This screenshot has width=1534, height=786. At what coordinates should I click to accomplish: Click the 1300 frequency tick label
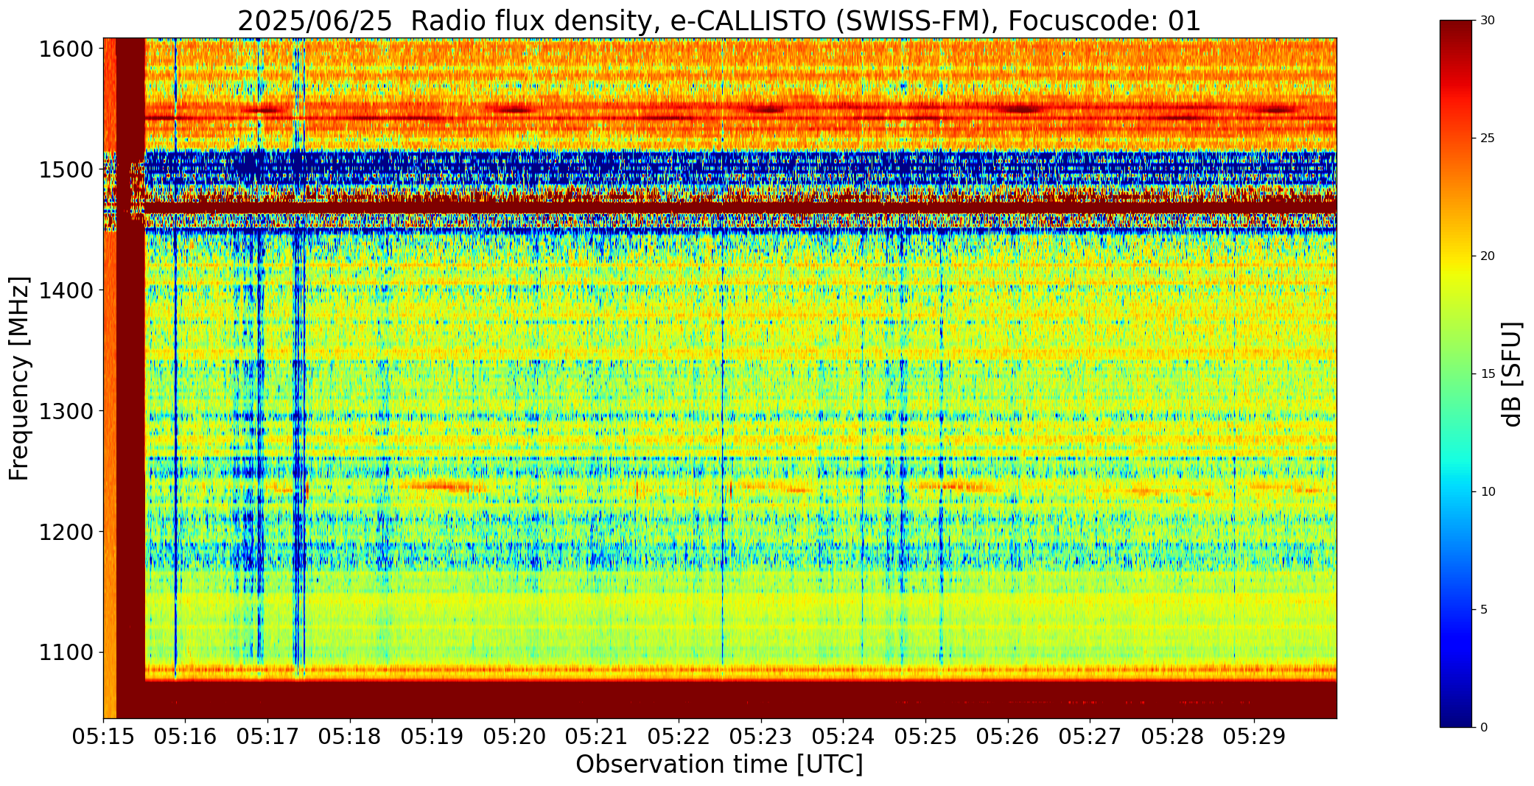(66, 411)
